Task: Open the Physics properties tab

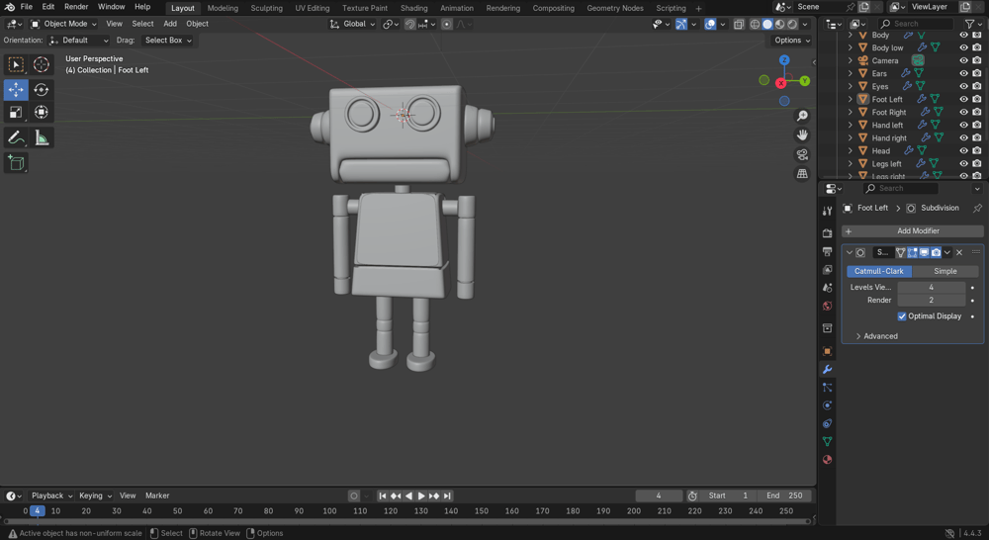Action: (828, 405)
